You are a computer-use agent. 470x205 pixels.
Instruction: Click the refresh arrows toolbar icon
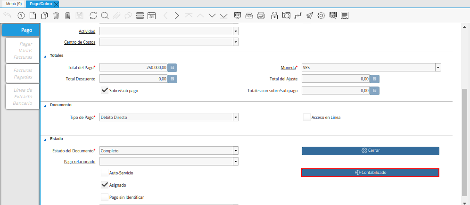point(93,16)
